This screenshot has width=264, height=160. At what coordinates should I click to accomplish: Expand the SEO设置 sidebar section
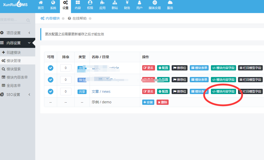[x=18, y=95]
